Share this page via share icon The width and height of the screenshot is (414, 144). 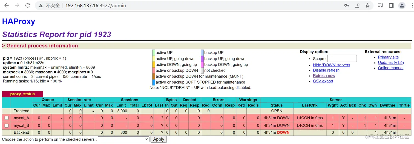coord(357,5)
